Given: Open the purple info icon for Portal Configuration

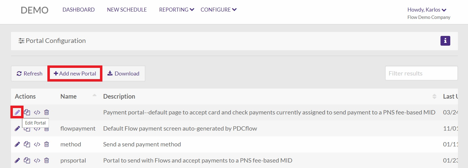Looking at the screenshot, I should pos(445,40).
